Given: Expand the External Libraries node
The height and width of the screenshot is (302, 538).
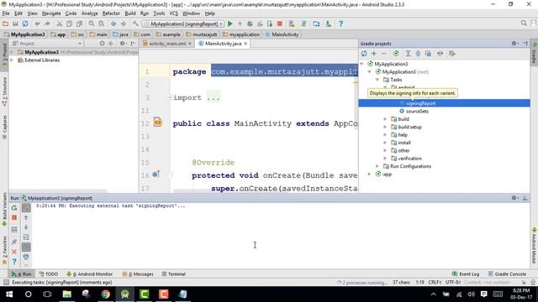Looking at the screenshot, I should coord(12,60).
